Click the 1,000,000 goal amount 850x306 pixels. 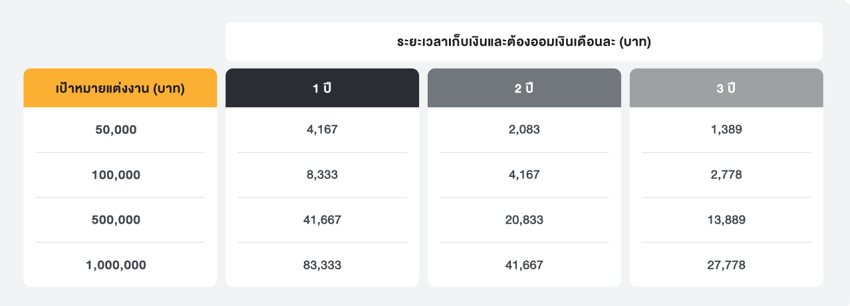tap(116, 265)
